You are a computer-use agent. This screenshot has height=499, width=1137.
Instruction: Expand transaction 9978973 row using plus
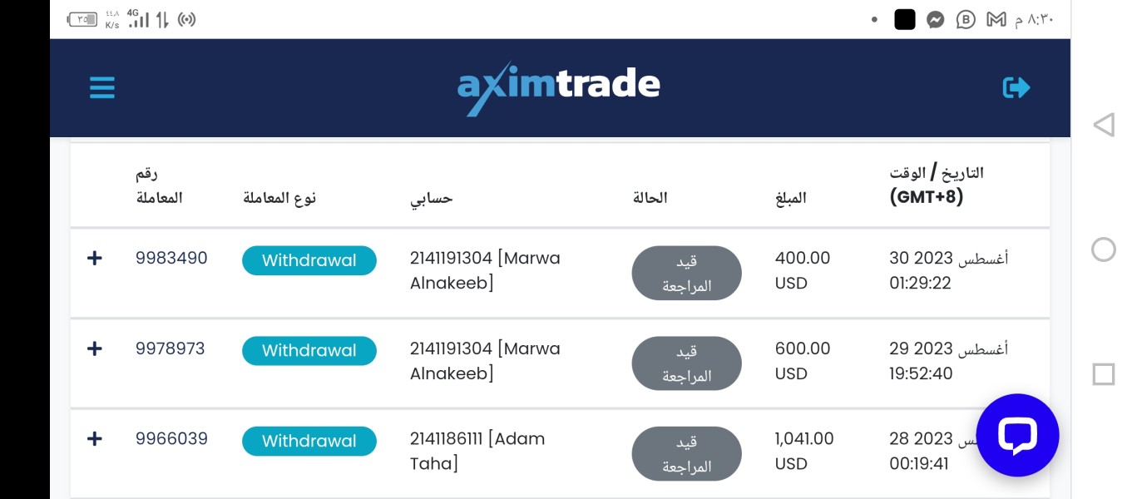coord(95,349)
